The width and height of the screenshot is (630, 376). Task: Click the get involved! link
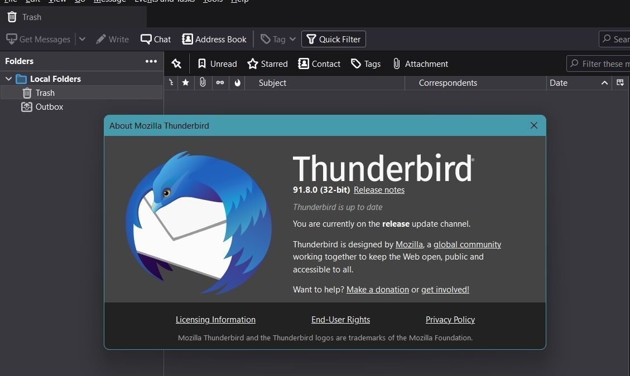445,290
